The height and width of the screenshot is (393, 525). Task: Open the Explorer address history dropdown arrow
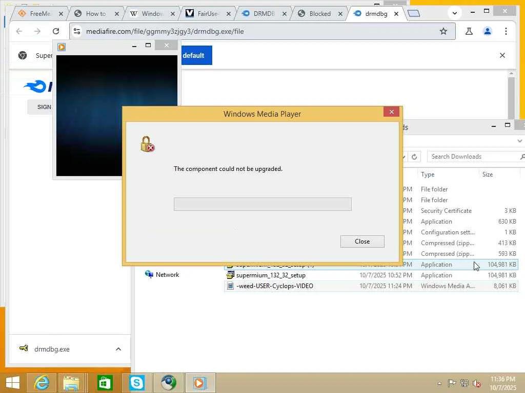[404, 157]
